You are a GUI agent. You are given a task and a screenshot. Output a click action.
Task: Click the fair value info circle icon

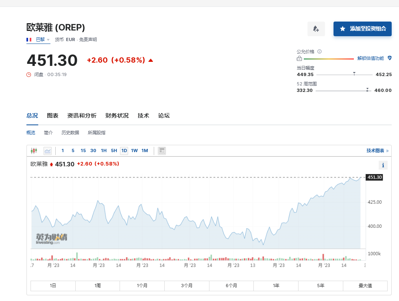tap(320, 51)
